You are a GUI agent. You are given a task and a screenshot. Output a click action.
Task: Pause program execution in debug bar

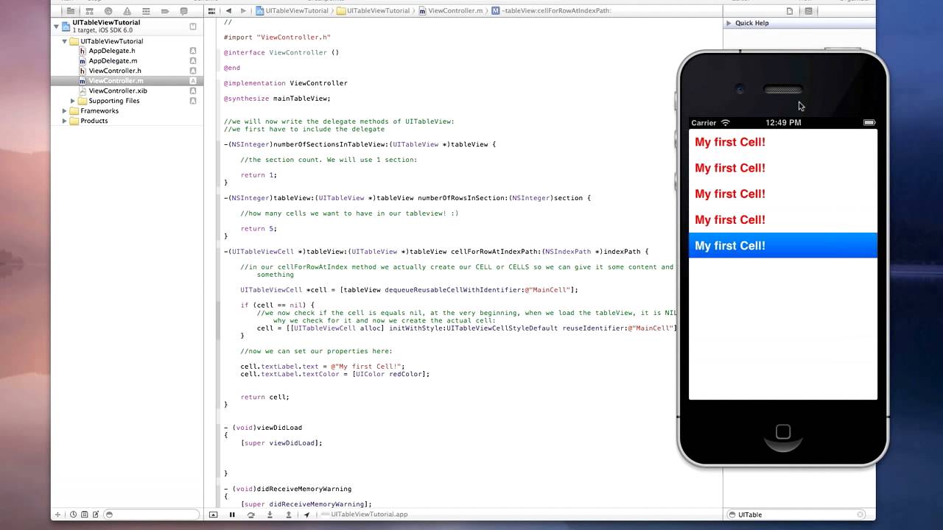coord(232,515)
